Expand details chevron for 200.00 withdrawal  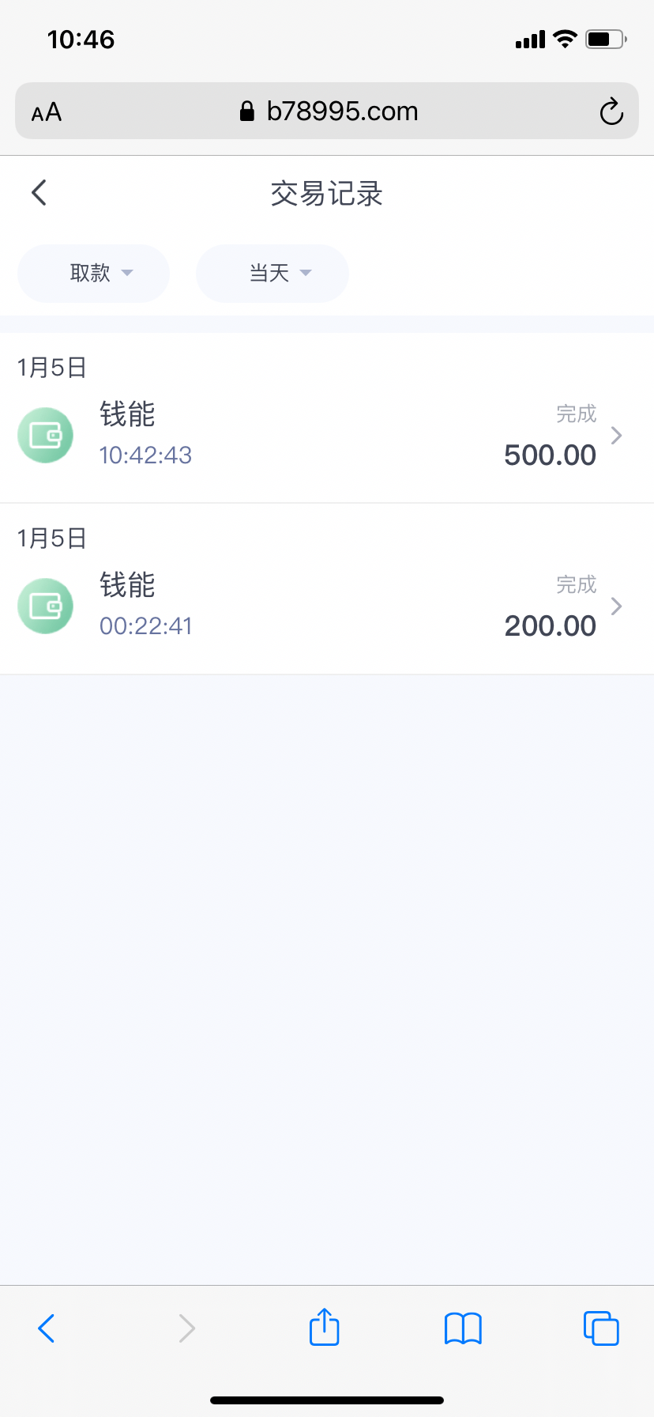[617, 606]
